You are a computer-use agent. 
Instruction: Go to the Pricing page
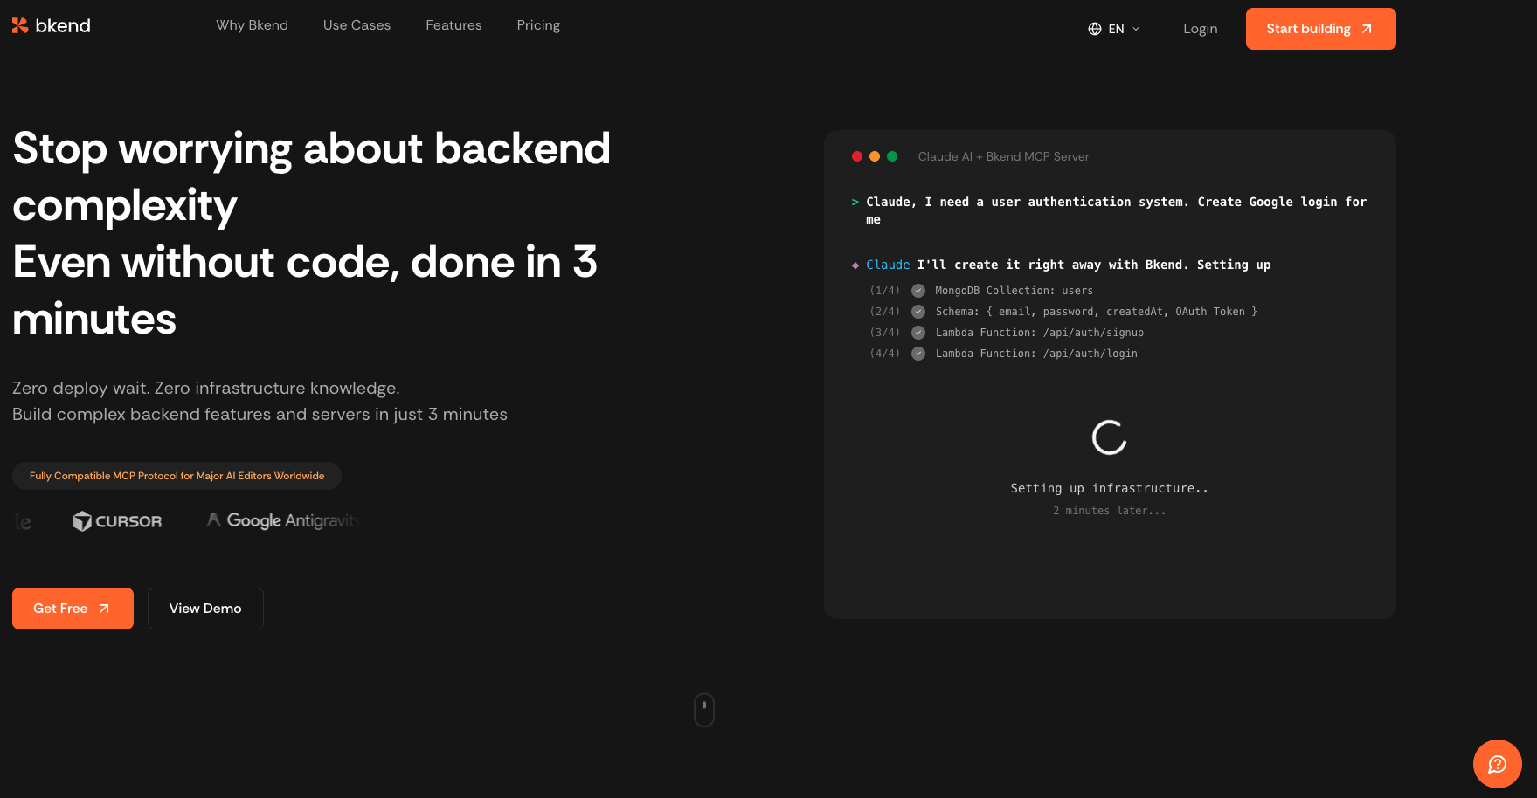(538, 25)
